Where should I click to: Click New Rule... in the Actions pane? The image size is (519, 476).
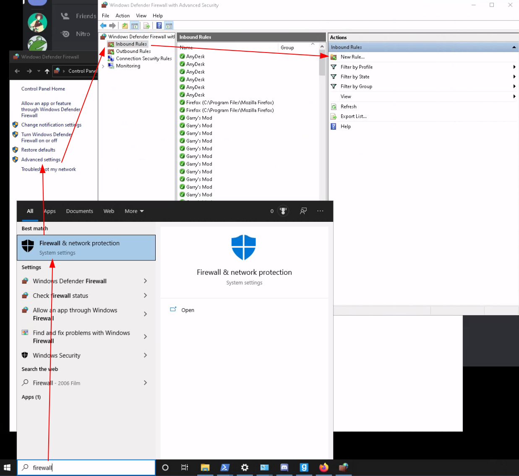point(352,57)
